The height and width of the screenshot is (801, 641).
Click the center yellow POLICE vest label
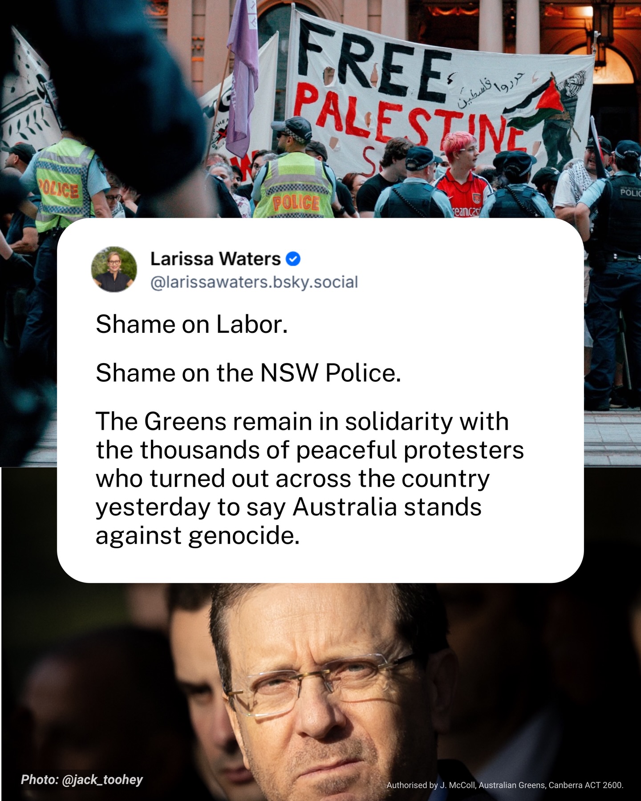click(x=296, y=202)
